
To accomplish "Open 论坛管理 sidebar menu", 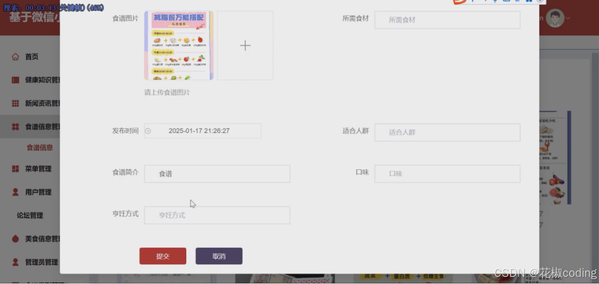I will 30,216.
